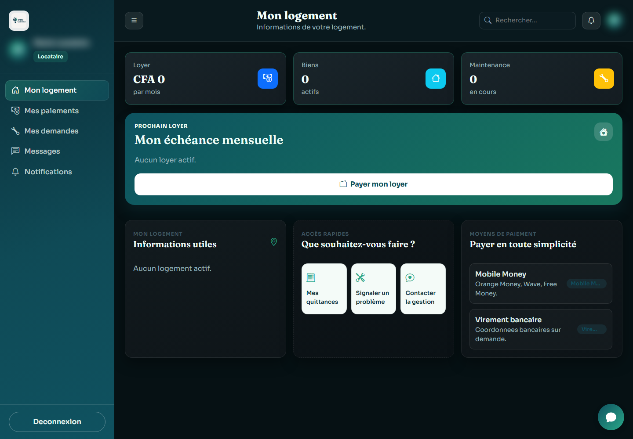Open Messages in sidebar
This screenshot has width=633, height=439.
click(57, 151)
